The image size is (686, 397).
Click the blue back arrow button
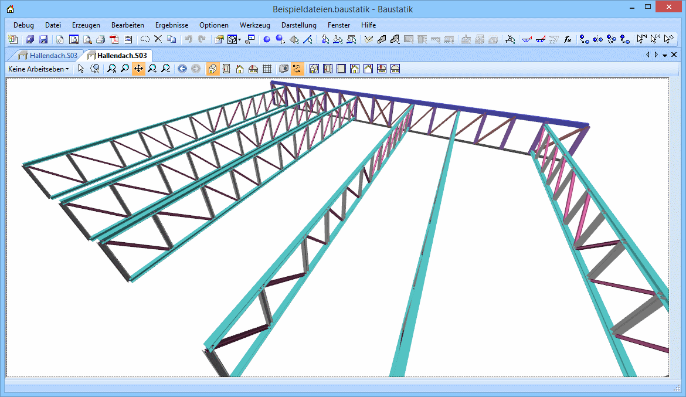pos(182,69)
